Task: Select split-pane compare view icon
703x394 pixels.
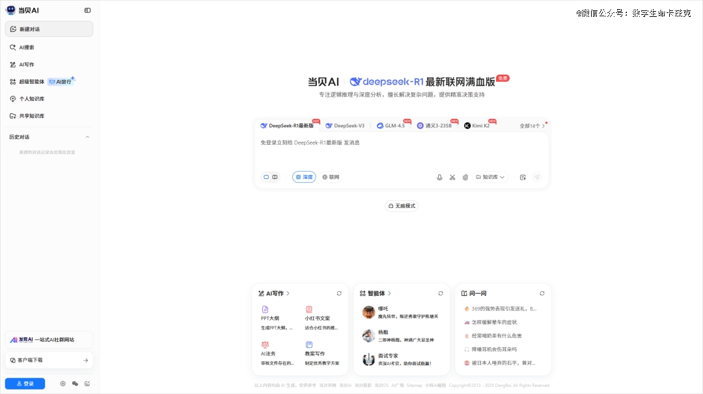Action: 275,177
